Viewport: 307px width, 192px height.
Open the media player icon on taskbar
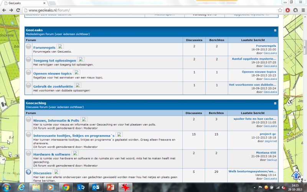tap(51, 187)
